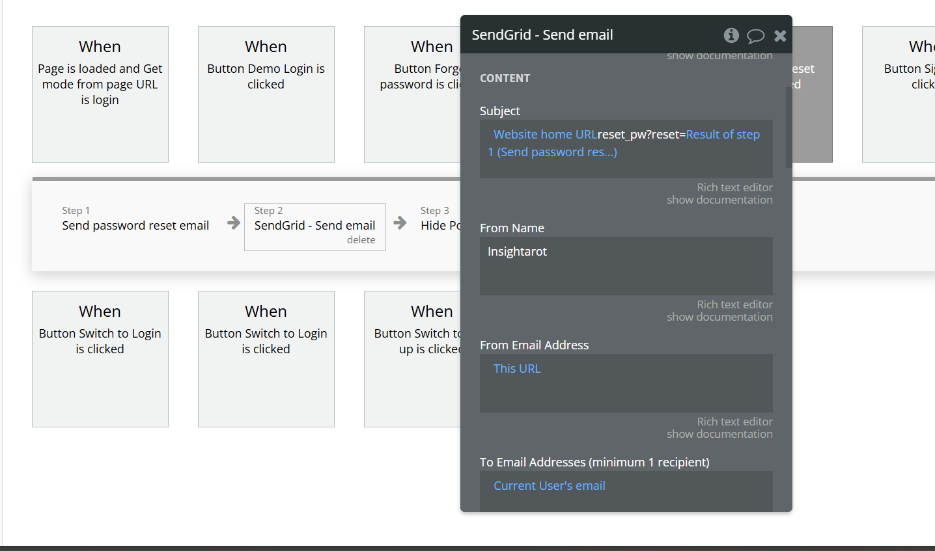Edit the From Name field containing Insightarot

(x=626, y=265)
